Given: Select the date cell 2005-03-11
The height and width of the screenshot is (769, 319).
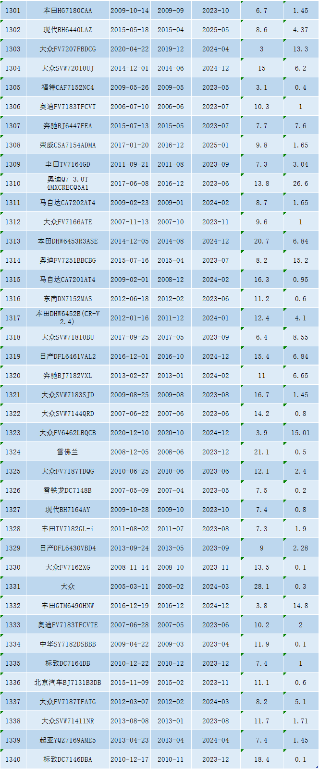Looking at the screenshot, I should [x=130, y=586].
